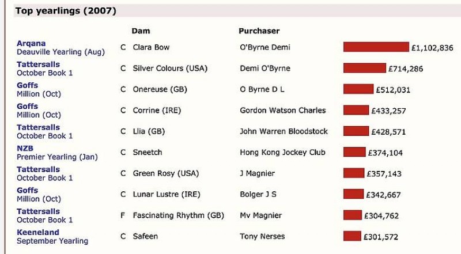Click the red bar for £1,102,836
This screenshot has width=461, height=254.
coord(376,47)
